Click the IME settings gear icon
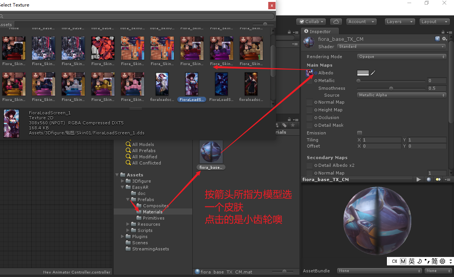The height and width of the screenshot is (277, 454). click(442, 261)
